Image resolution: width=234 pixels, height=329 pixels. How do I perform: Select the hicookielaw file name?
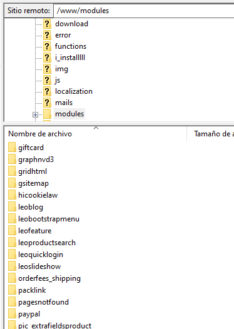(x=38, y=195)
